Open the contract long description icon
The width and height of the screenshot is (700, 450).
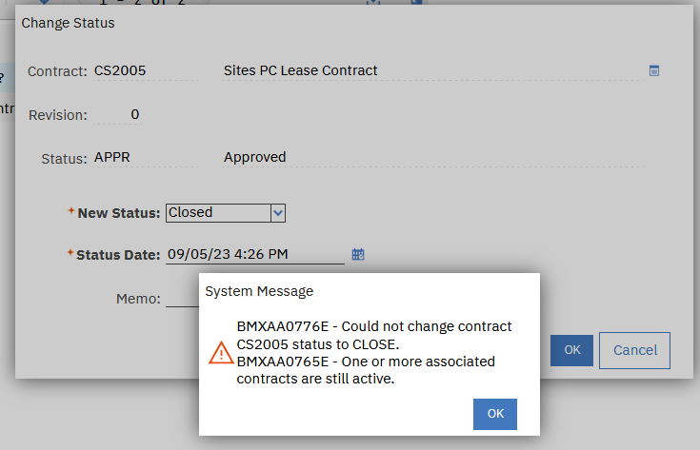pos(654,70)
